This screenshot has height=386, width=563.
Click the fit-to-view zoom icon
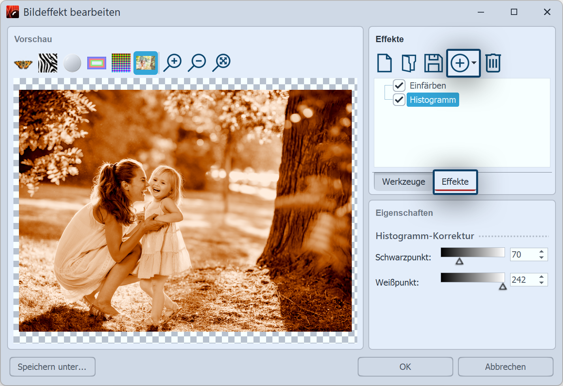pos(221,62)
